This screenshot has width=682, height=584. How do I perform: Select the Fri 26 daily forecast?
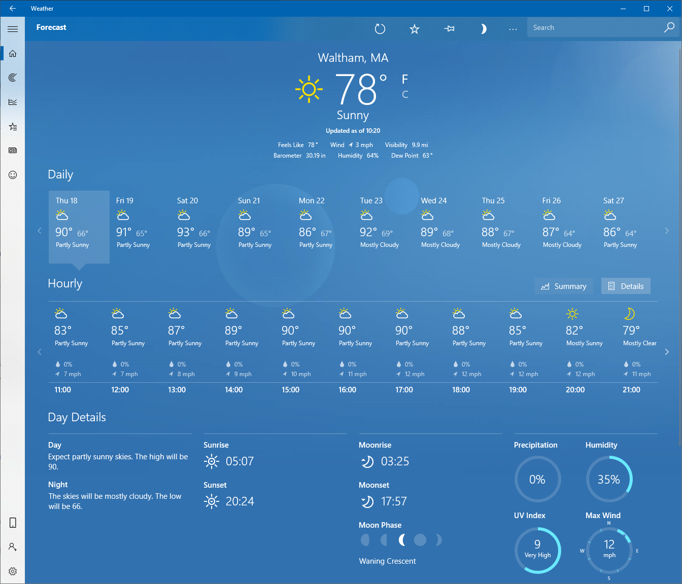(x=566, y=227)
